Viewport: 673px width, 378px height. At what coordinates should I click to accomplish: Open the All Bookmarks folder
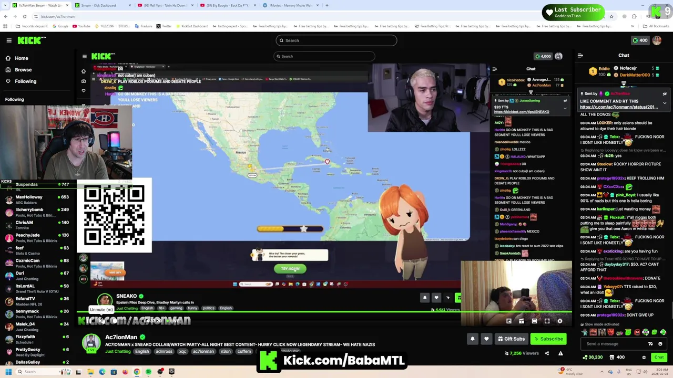pyautogui.click(x=656, y=26)
